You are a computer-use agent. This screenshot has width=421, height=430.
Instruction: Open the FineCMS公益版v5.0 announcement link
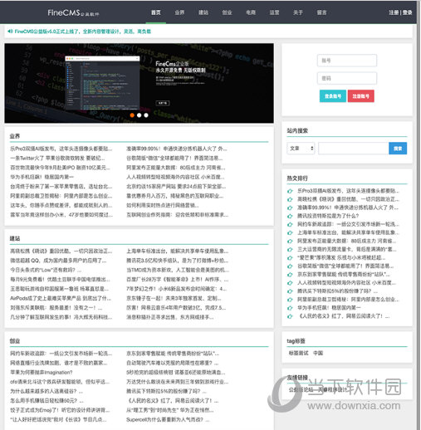[83, 32]
